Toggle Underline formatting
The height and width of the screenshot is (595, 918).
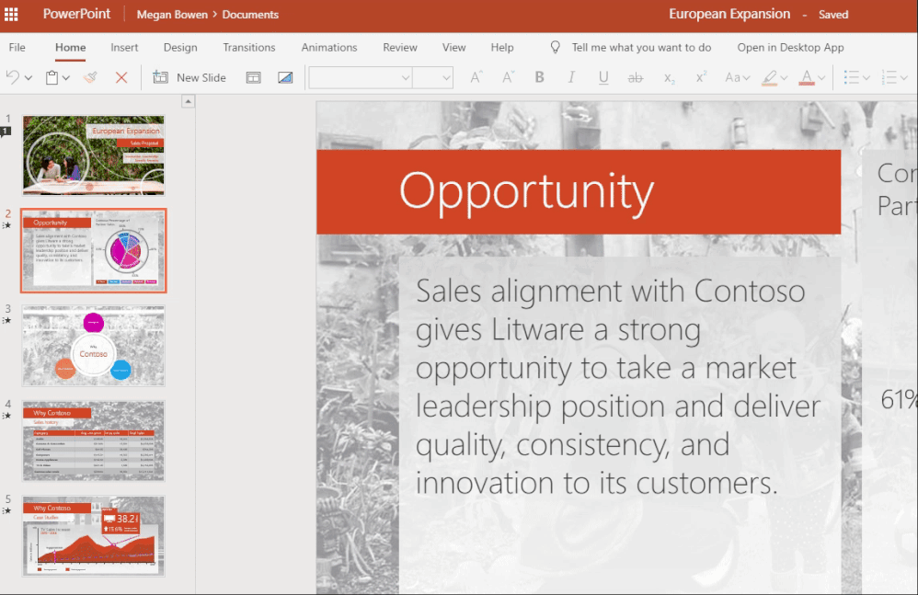[603, 77]
